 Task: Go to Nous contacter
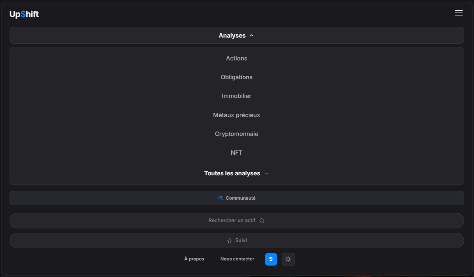tap(237, 259)
